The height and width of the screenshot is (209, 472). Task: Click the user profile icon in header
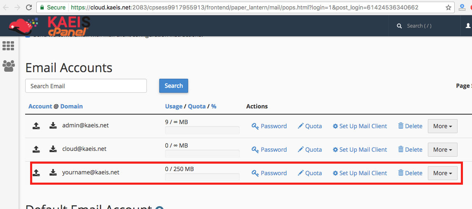[468, 26]
